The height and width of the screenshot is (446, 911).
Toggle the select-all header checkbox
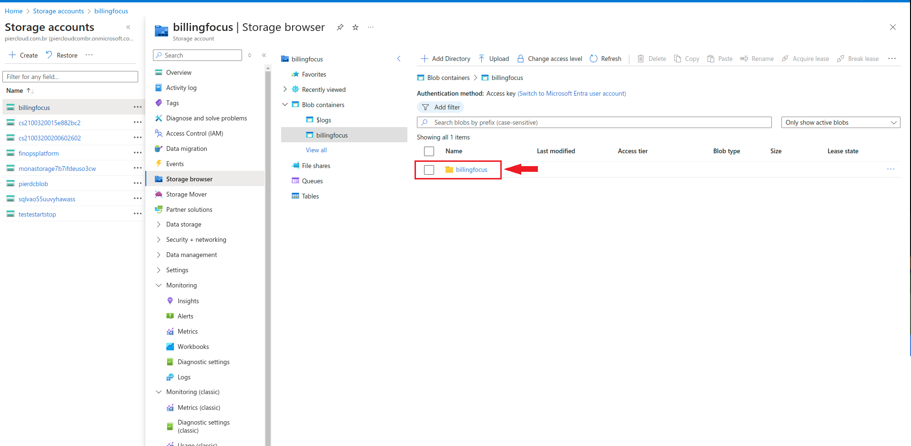(x=429, y=151)
